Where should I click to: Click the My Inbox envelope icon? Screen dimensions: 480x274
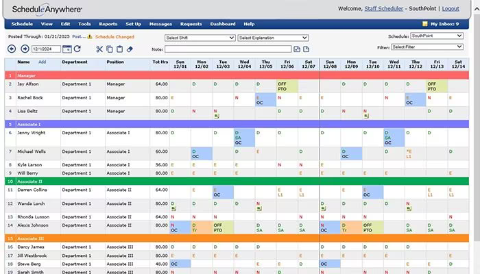click(x=425, y=24)
